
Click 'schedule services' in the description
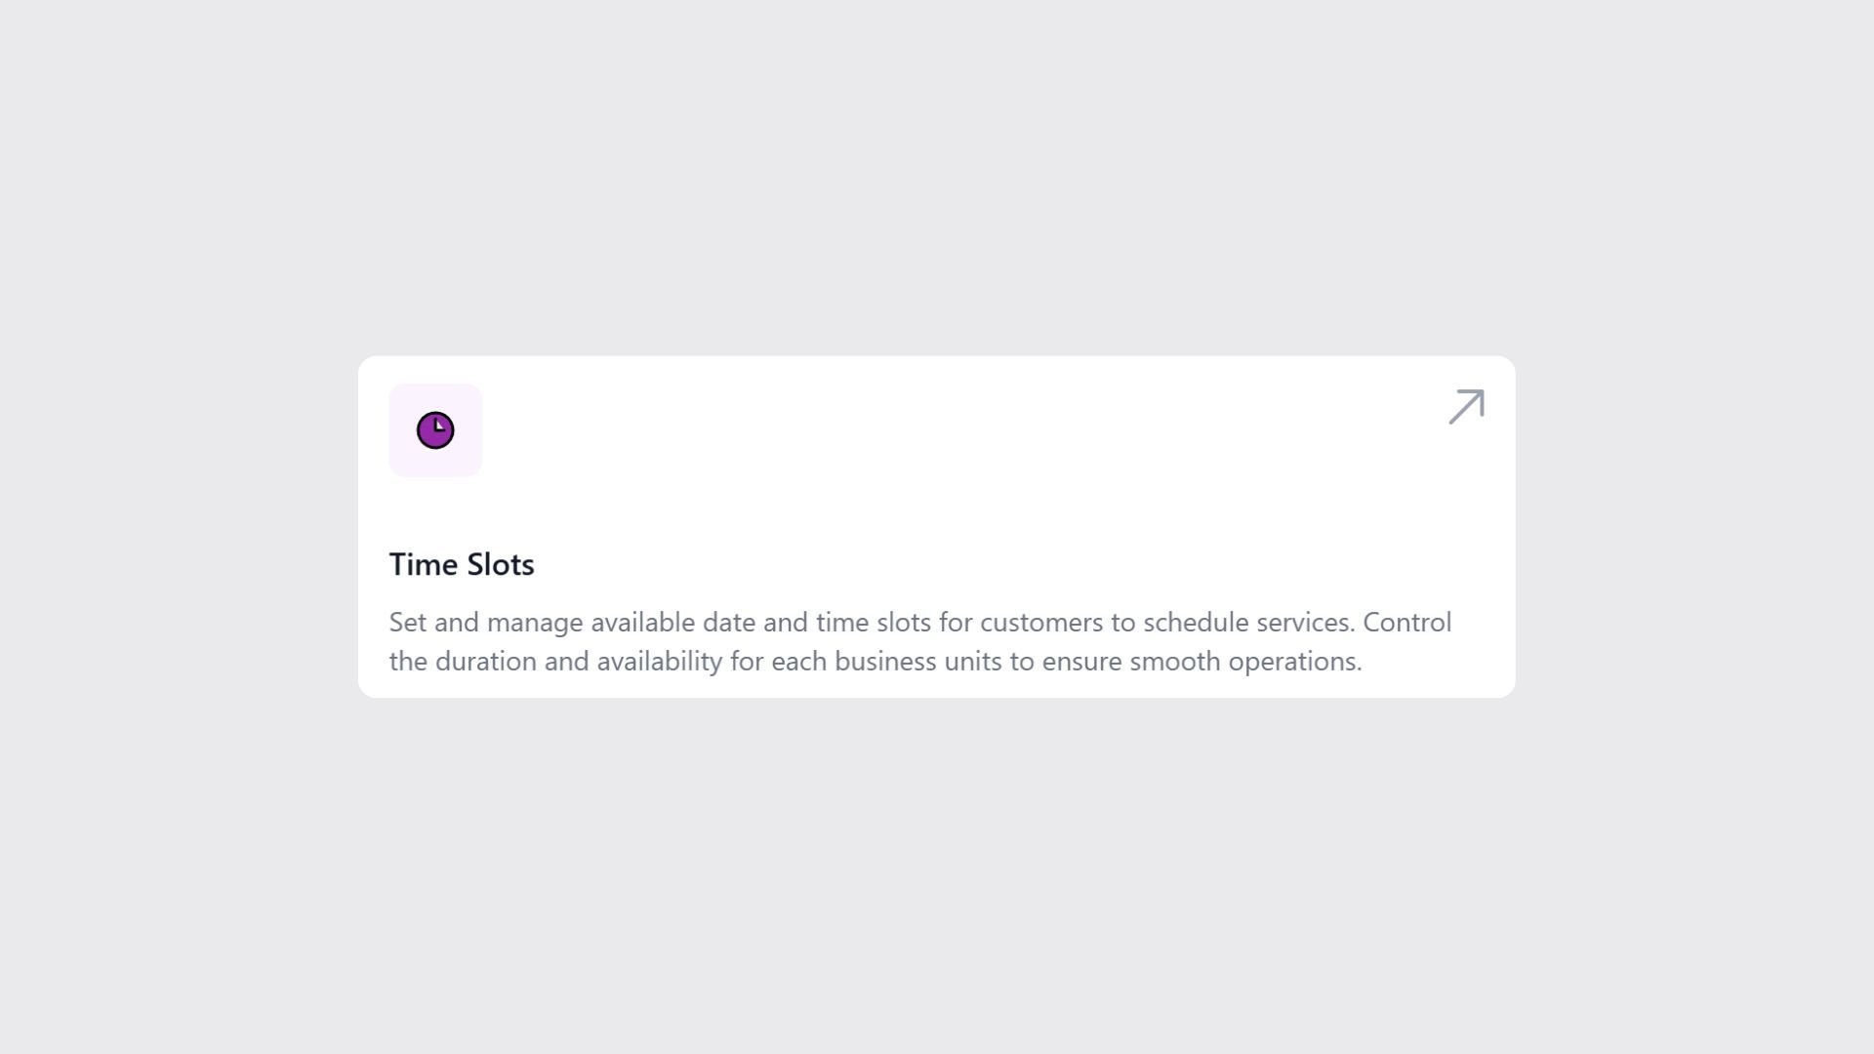point(1248,623)
